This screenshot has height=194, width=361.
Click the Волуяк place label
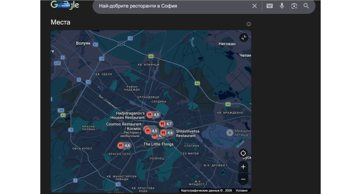click(x=83, y=43)
